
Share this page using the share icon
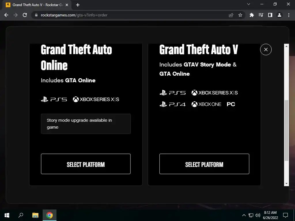tap(231, 15)
